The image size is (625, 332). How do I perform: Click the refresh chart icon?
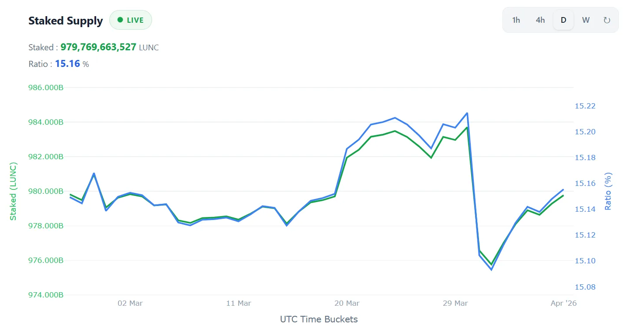(x=607, y=20)
